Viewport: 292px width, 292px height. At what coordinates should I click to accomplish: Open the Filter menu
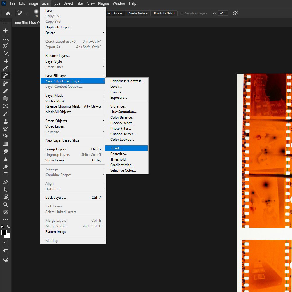(x=80, y=3)
